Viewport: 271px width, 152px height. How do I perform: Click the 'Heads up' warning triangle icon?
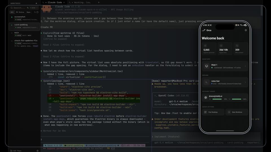[x=152, y=84]
